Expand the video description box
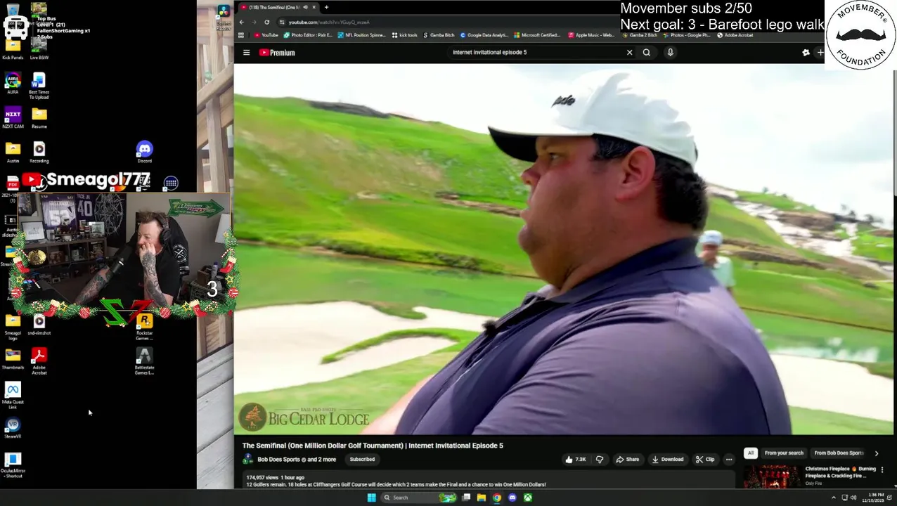Viewport: 897px width, 506px height. pos(489,481)
